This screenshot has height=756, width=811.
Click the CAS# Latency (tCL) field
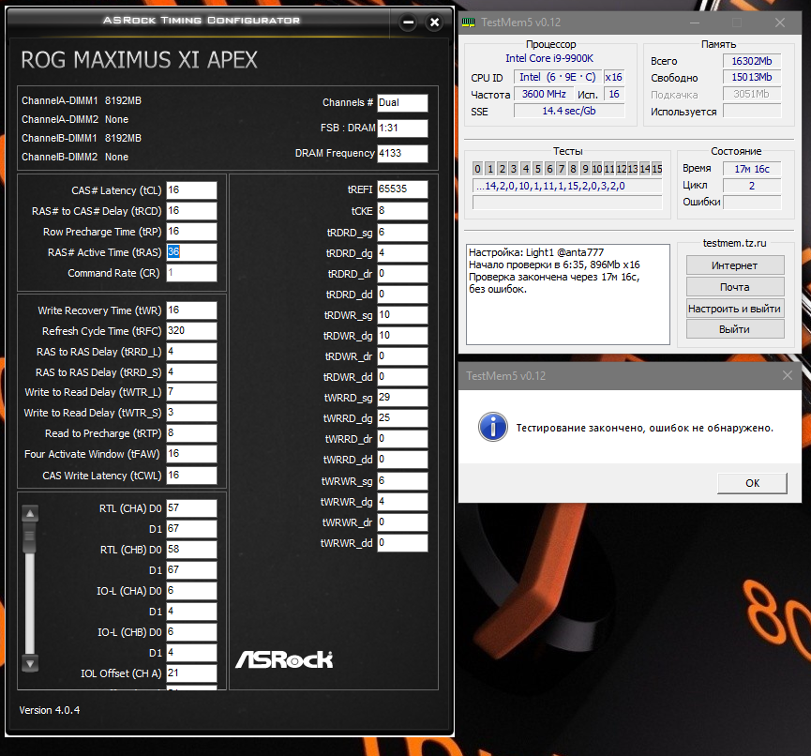tap(191, 189)
